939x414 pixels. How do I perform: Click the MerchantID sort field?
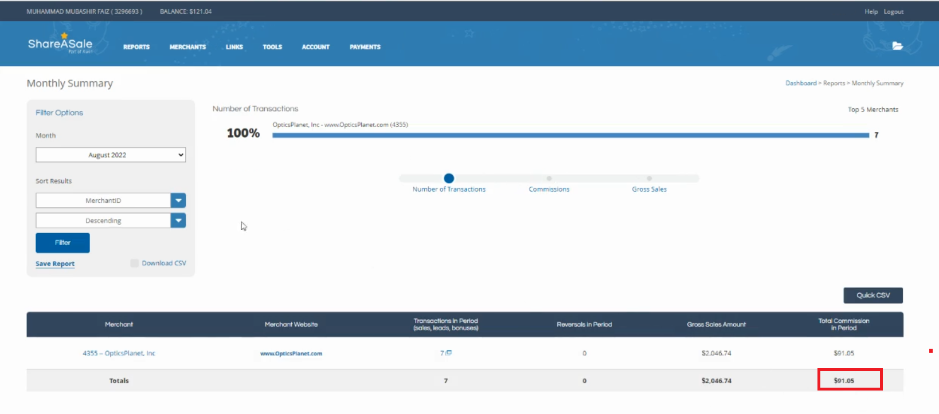pyautogui.click(x=103, y=200)
